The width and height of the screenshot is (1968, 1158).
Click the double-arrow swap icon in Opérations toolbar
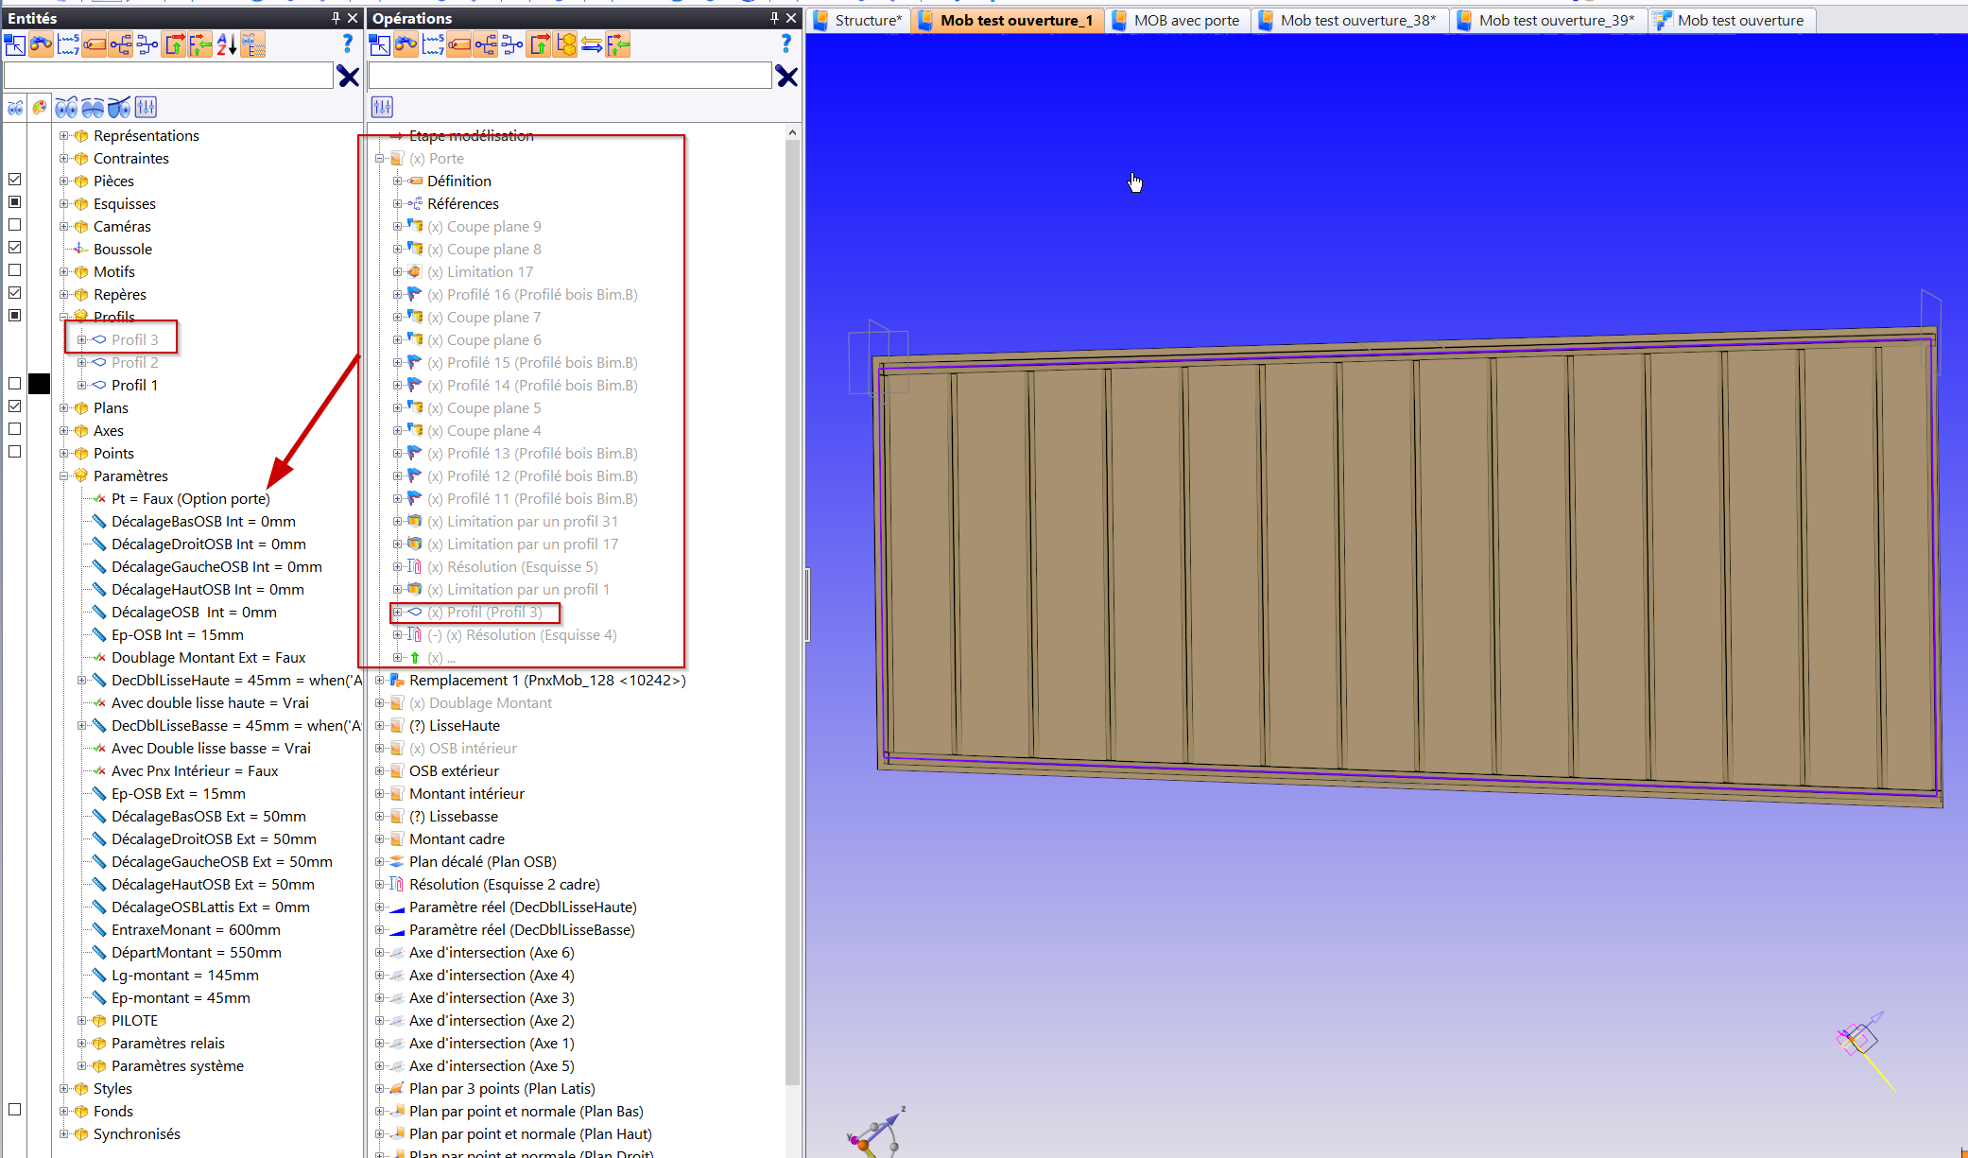click(592, 44)
